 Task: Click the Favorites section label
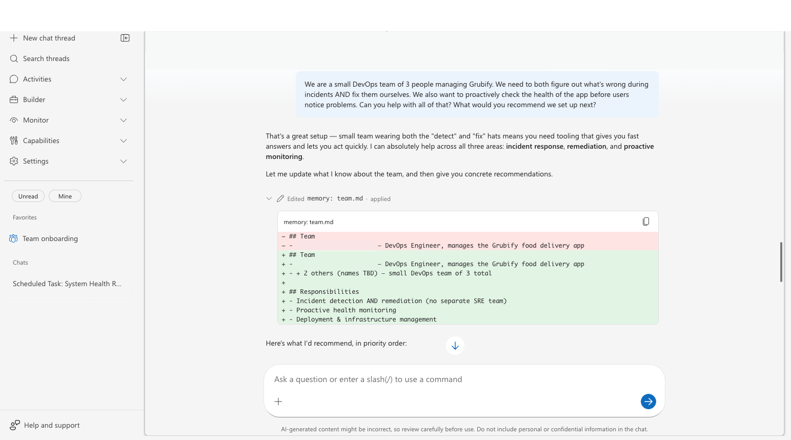pyautogui.click(x=25, y=217)
